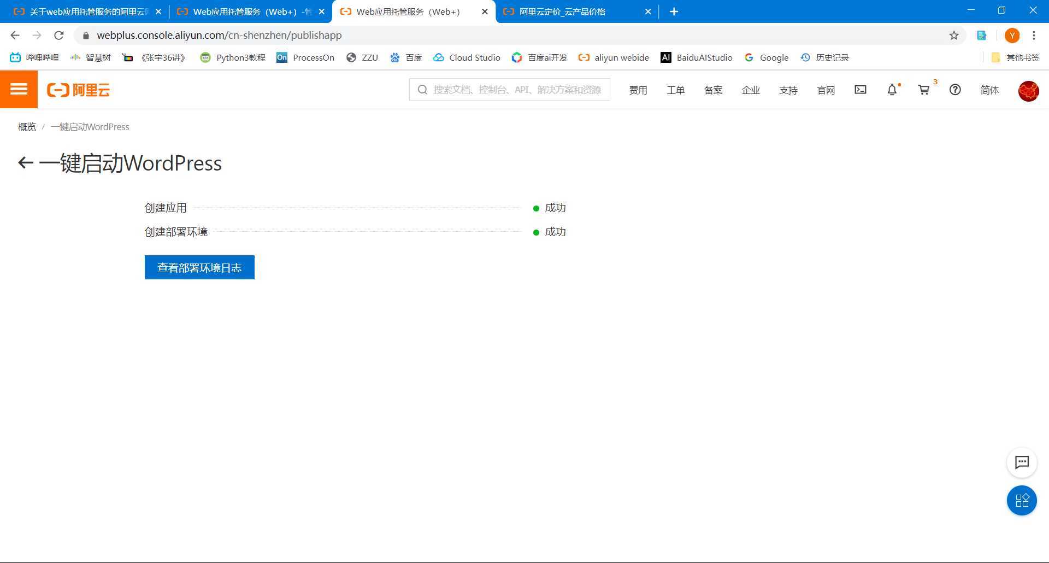Focus the Aliyun console search box
The image size is (1049, 563).
pos(510,90)
